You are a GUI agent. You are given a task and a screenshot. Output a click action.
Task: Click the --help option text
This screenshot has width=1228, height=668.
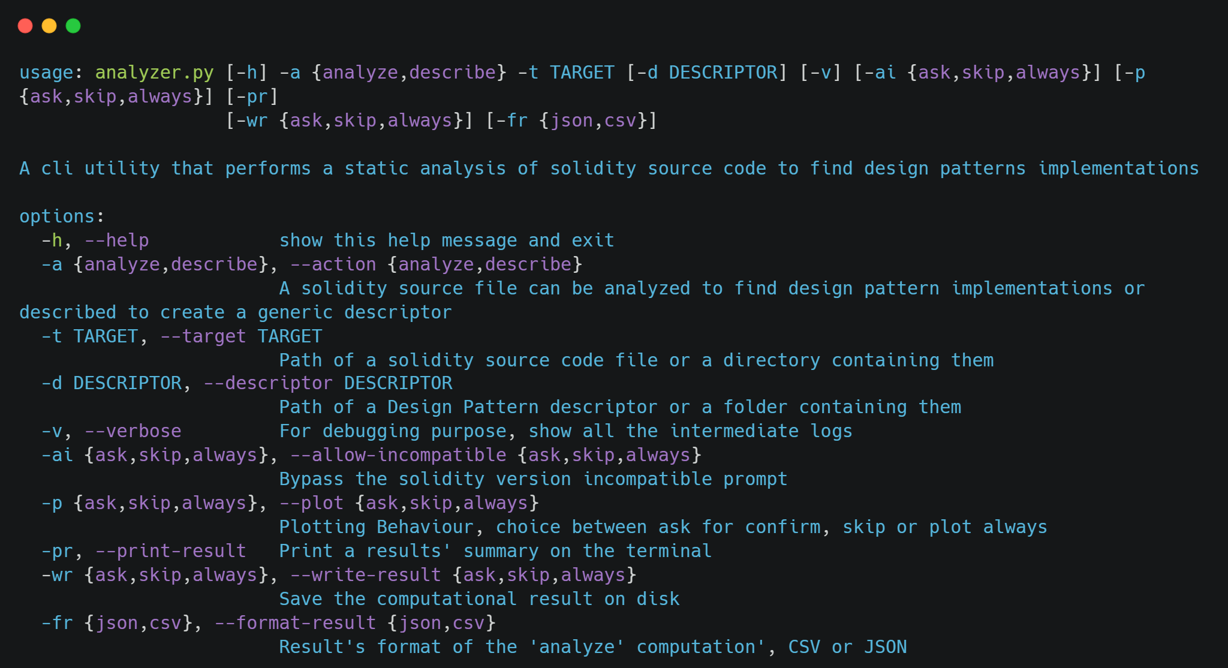[x=116, y=240]
